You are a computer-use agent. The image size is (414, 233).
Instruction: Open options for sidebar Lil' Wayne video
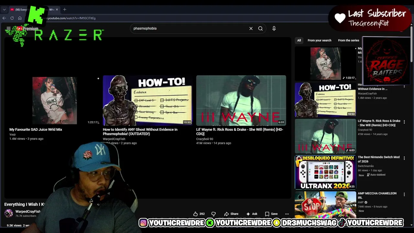[404, 122]
